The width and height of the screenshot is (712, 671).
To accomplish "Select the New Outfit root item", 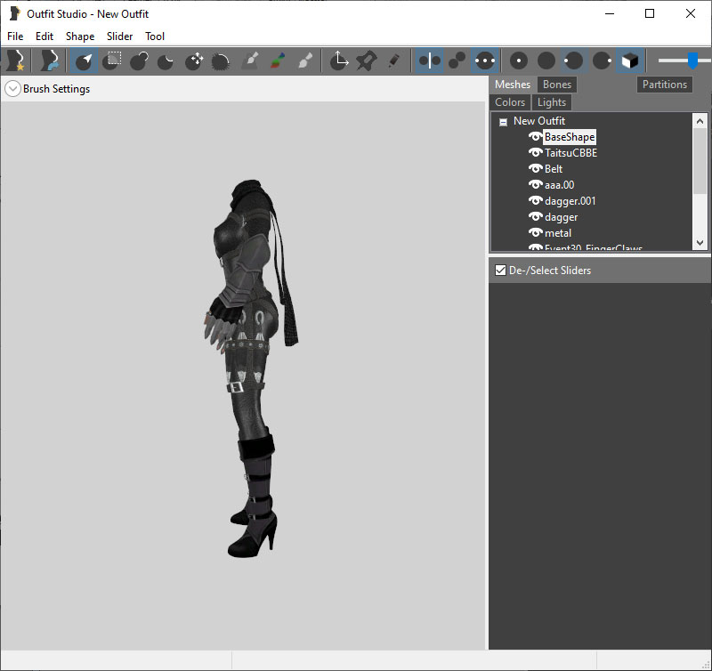I will click(x=539, y=121).
